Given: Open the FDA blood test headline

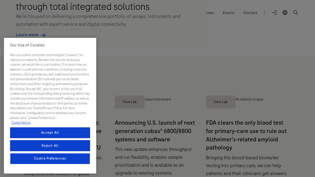Looking at the screenshot, I should click(246, 135).
